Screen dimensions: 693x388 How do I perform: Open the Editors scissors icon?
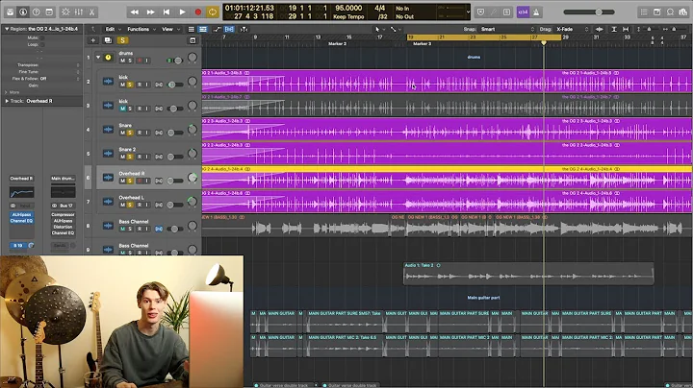[x=92, y=12]
